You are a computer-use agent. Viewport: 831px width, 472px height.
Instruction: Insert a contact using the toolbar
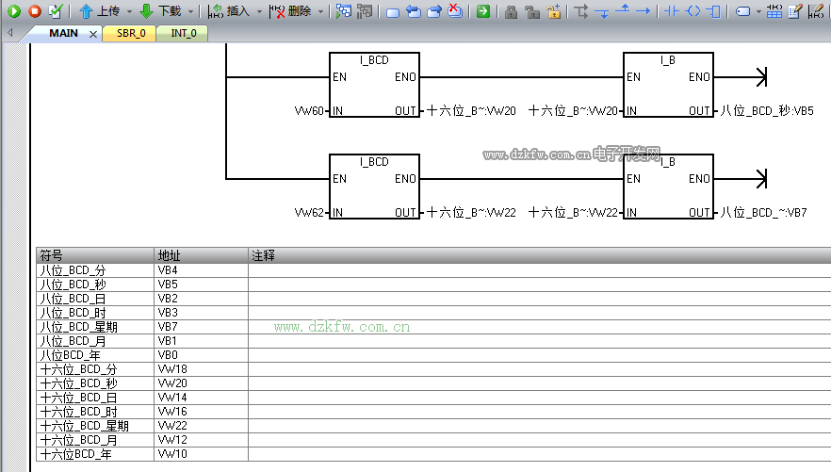coord(671,11)
